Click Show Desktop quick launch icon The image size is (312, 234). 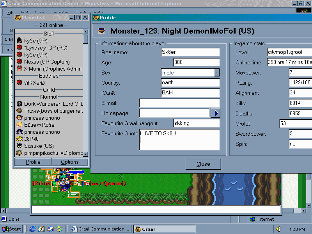[x=41, y=229]
